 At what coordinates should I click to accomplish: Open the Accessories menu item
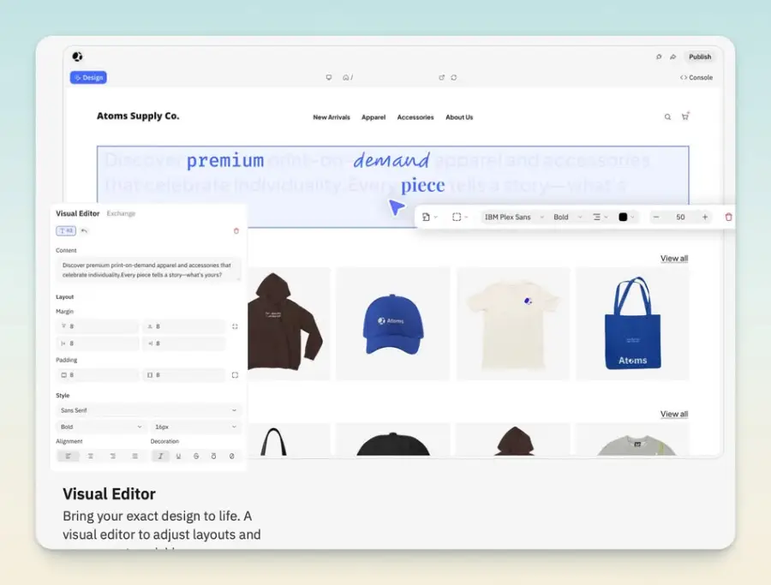[415, 117]
